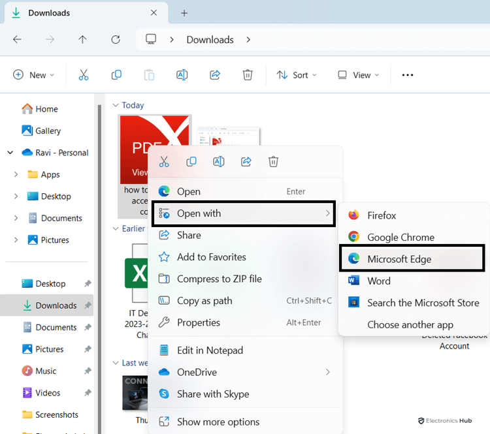Image resolution: width=490 pixels, height=434 pixels.
Task: Collapse the Today file group
Action: coord(116,105)
